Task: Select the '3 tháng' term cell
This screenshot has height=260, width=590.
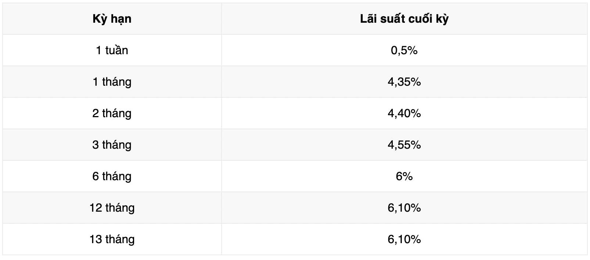Action: [112, 145]
